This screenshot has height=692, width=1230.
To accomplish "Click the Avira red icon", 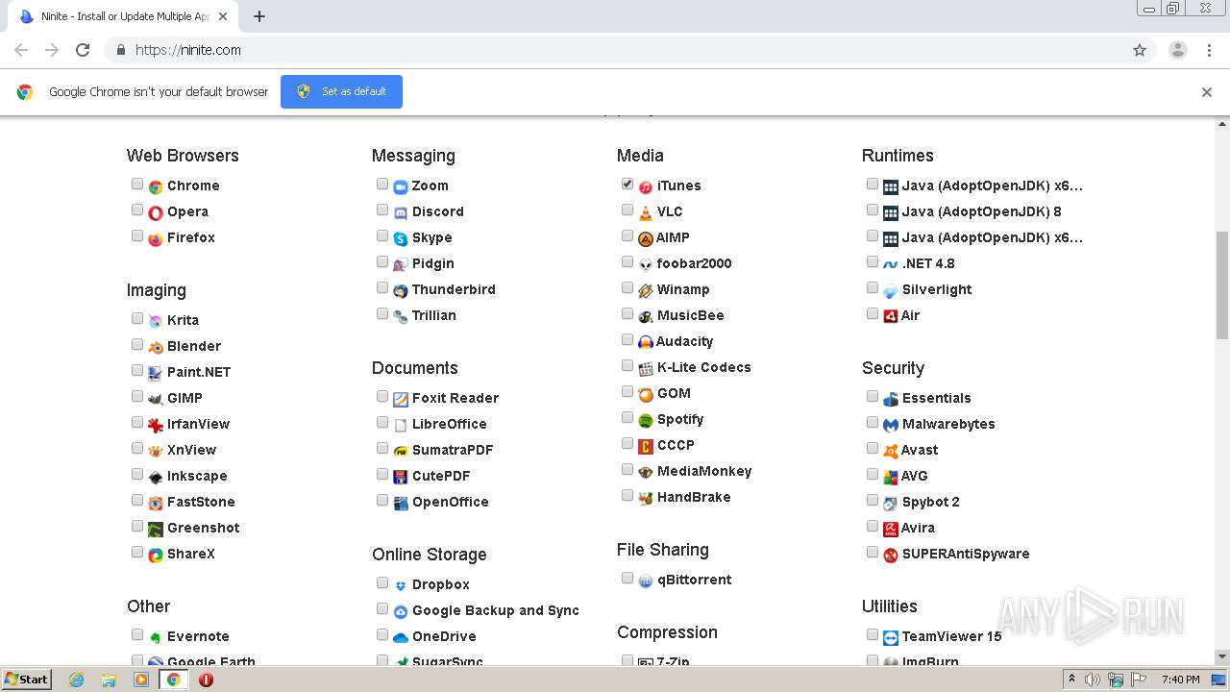I will pos(891,529).
